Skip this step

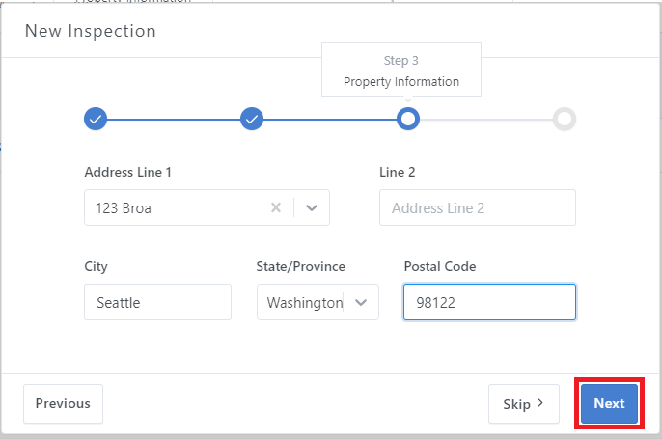tap(524, 403)
